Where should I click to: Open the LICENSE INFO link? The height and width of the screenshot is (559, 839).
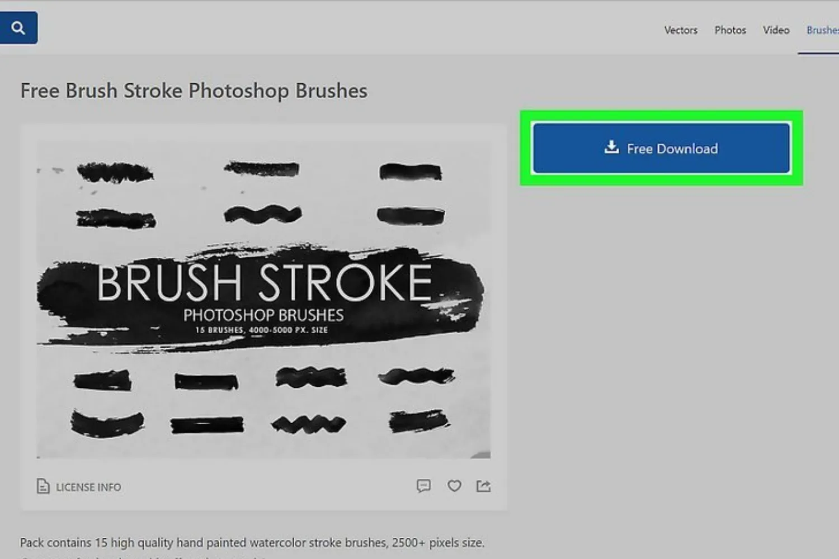88,487
